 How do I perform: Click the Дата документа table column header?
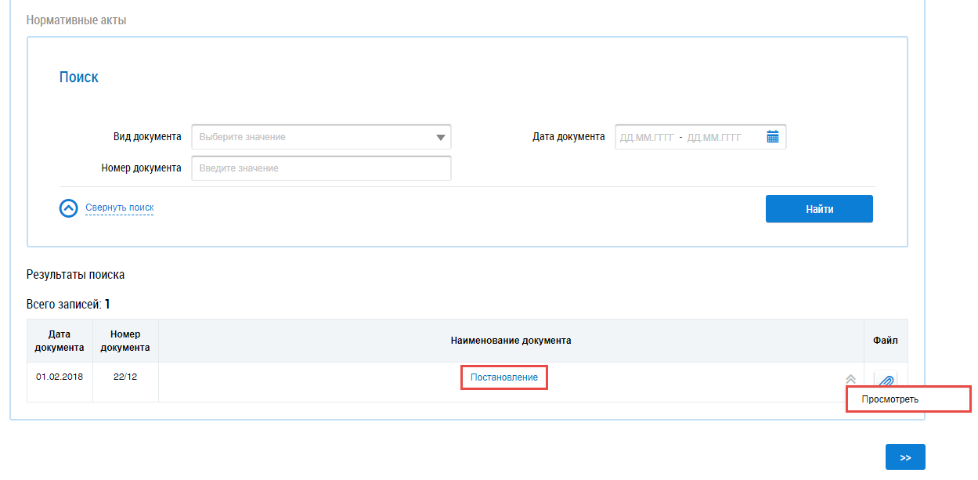tap(60, 341)
